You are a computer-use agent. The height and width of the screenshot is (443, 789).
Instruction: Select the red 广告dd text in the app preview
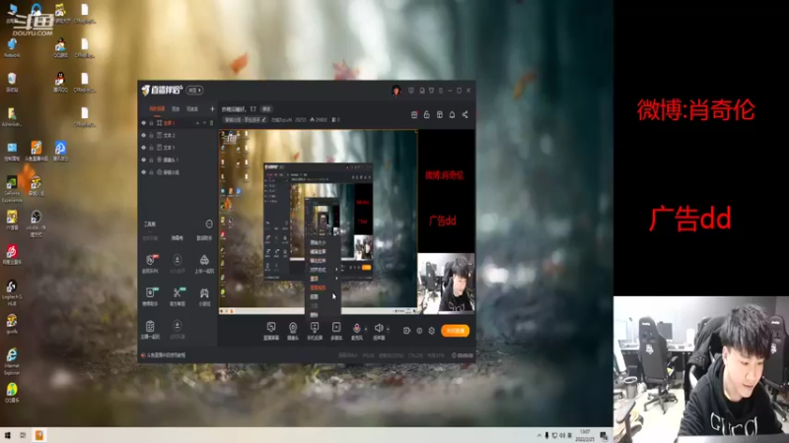point(442,221)
